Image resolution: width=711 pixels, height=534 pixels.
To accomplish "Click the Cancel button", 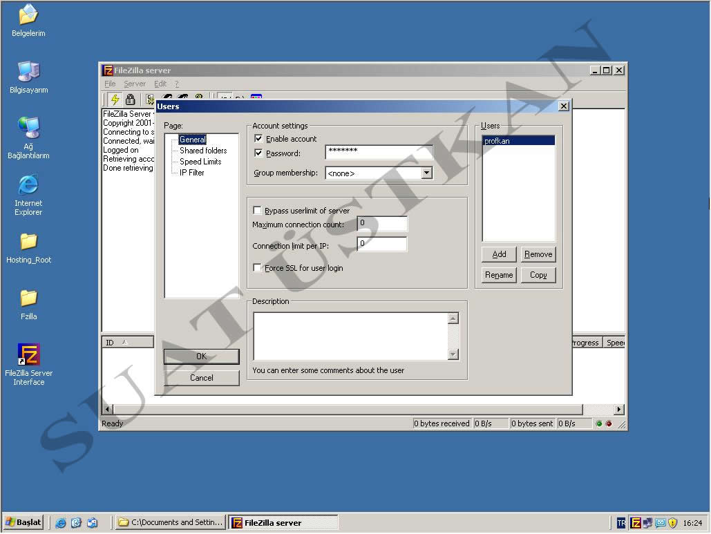I will (x=201, y=378).
